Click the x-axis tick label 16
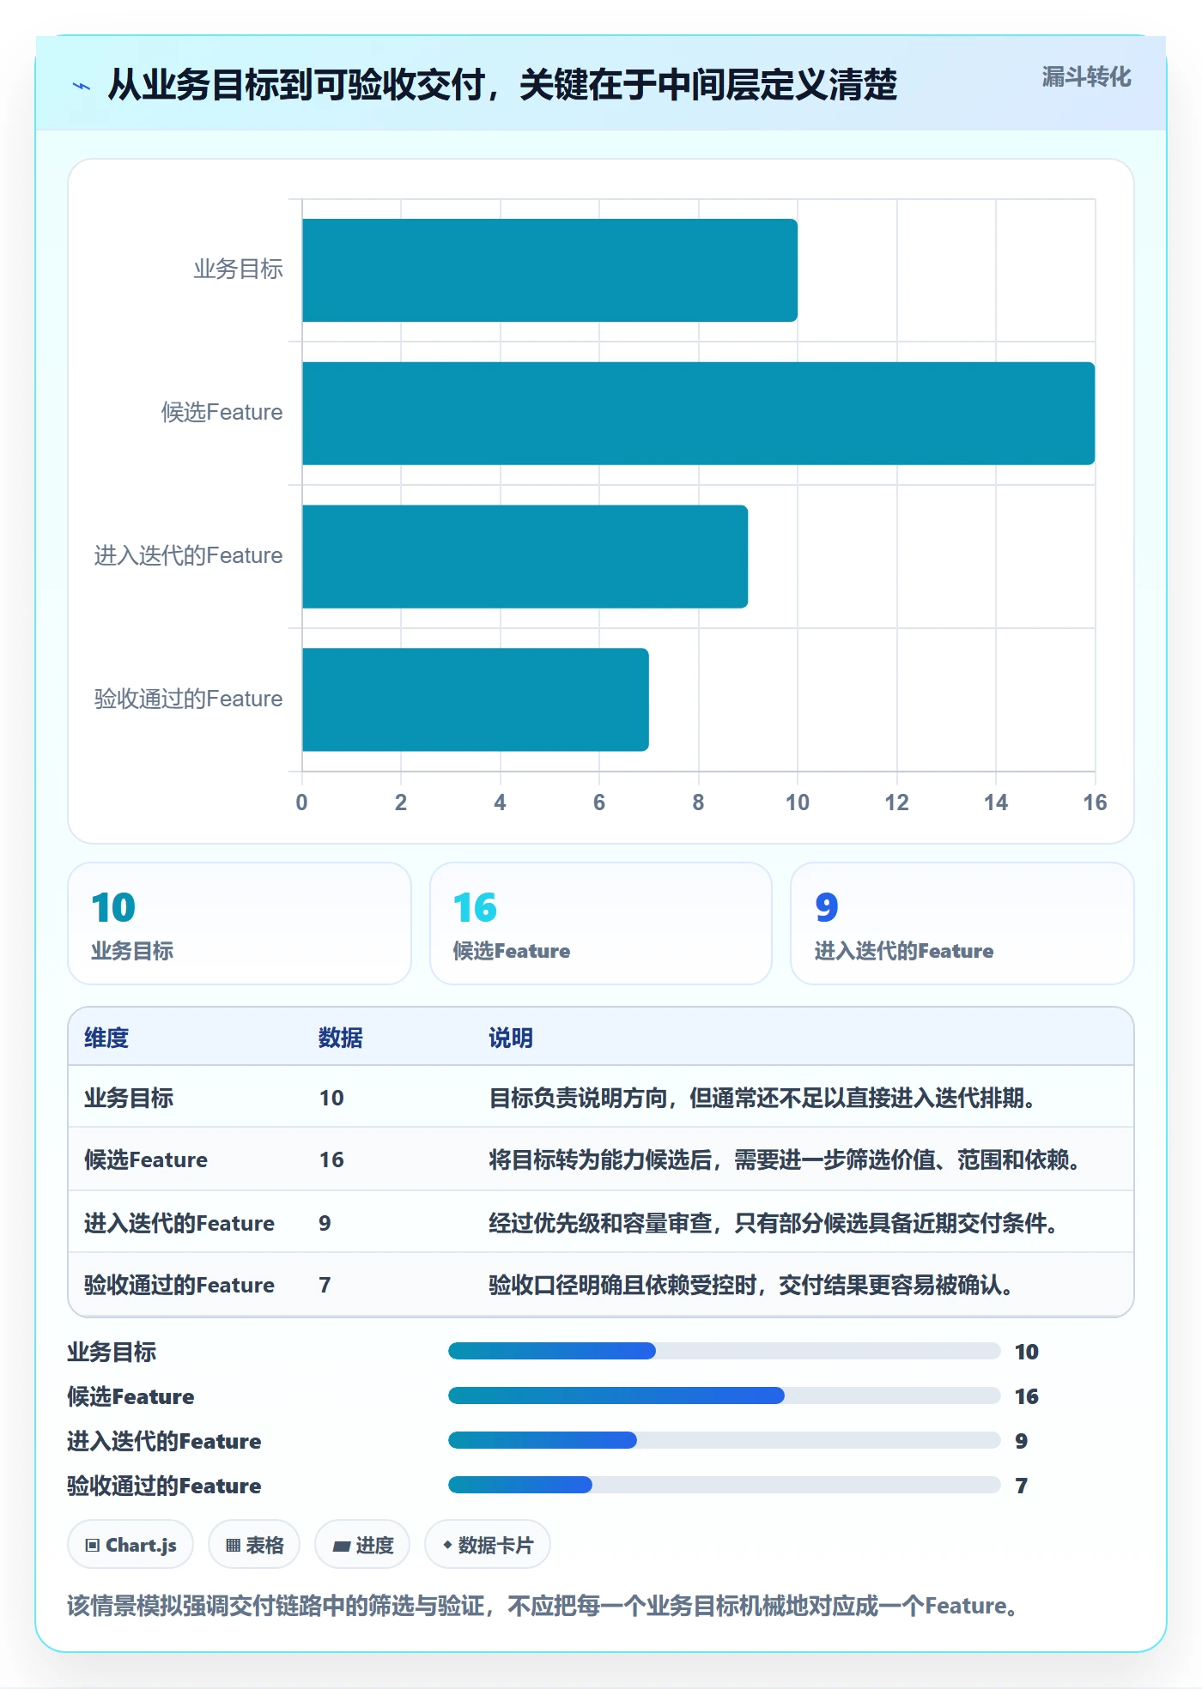This screenshot has width=1202, height=1689. (x=1095, y=802)
